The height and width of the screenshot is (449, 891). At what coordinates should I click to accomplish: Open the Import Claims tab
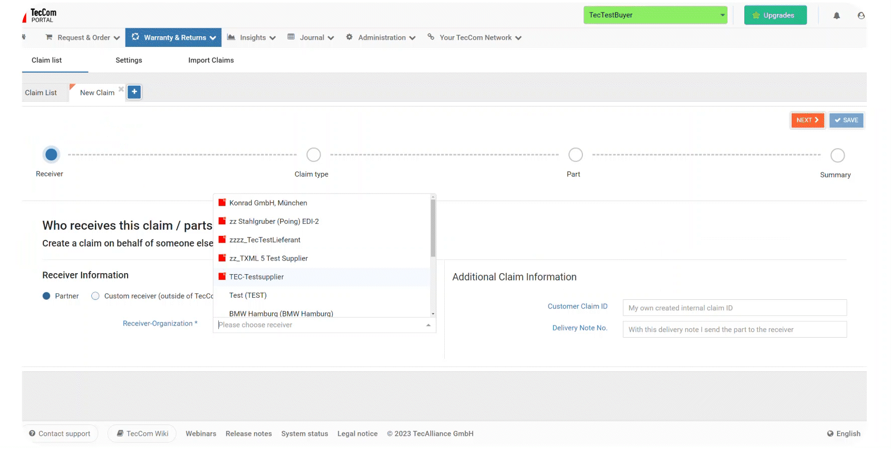[x=211, y=60]
